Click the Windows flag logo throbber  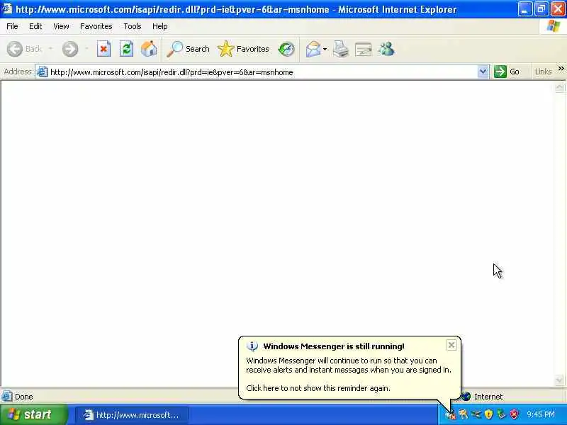coord(554,26)
